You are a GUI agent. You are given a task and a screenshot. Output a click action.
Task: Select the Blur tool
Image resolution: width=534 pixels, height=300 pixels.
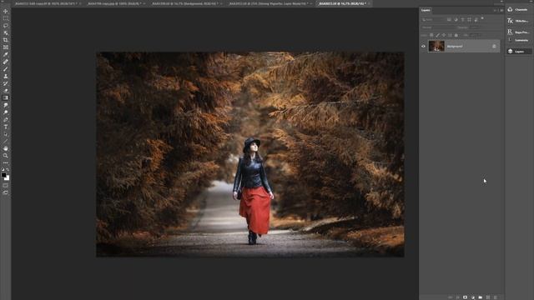tap(6, 105)
